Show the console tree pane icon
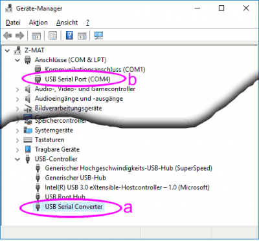The image size is (259, 241). pyautogui.click(x=36, y=36)
